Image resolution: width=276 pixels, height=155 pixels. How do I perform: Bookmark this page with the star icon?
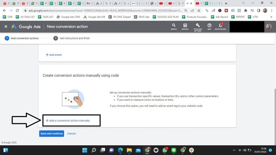[199, 10]
